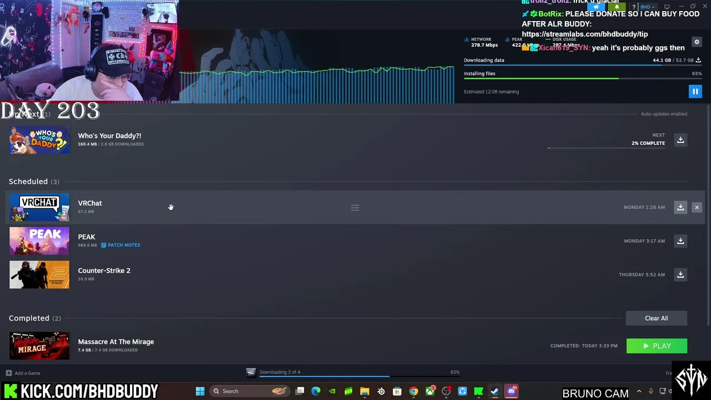The height and width of the screenshot is (400, 711).
Task: Select the Who's Your Daddy?! title
Action: tap(109, 136)
